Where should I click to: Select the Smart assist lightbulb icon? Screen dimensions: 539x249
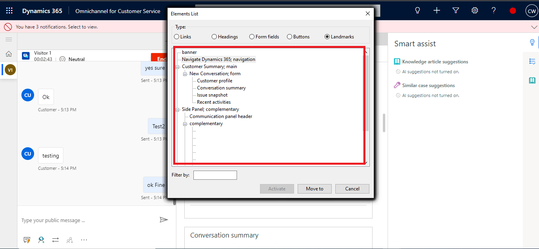click(x=532, y=42)
